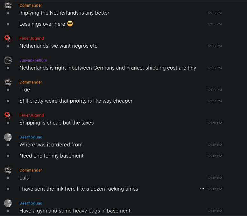The image size is (247, 216).
Task: Click the FeuerJugend username above 'Shipping is cheap'
Action: point(32,115)
